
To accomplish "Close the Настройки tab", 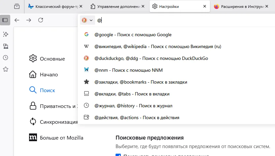I will point(205,6).
